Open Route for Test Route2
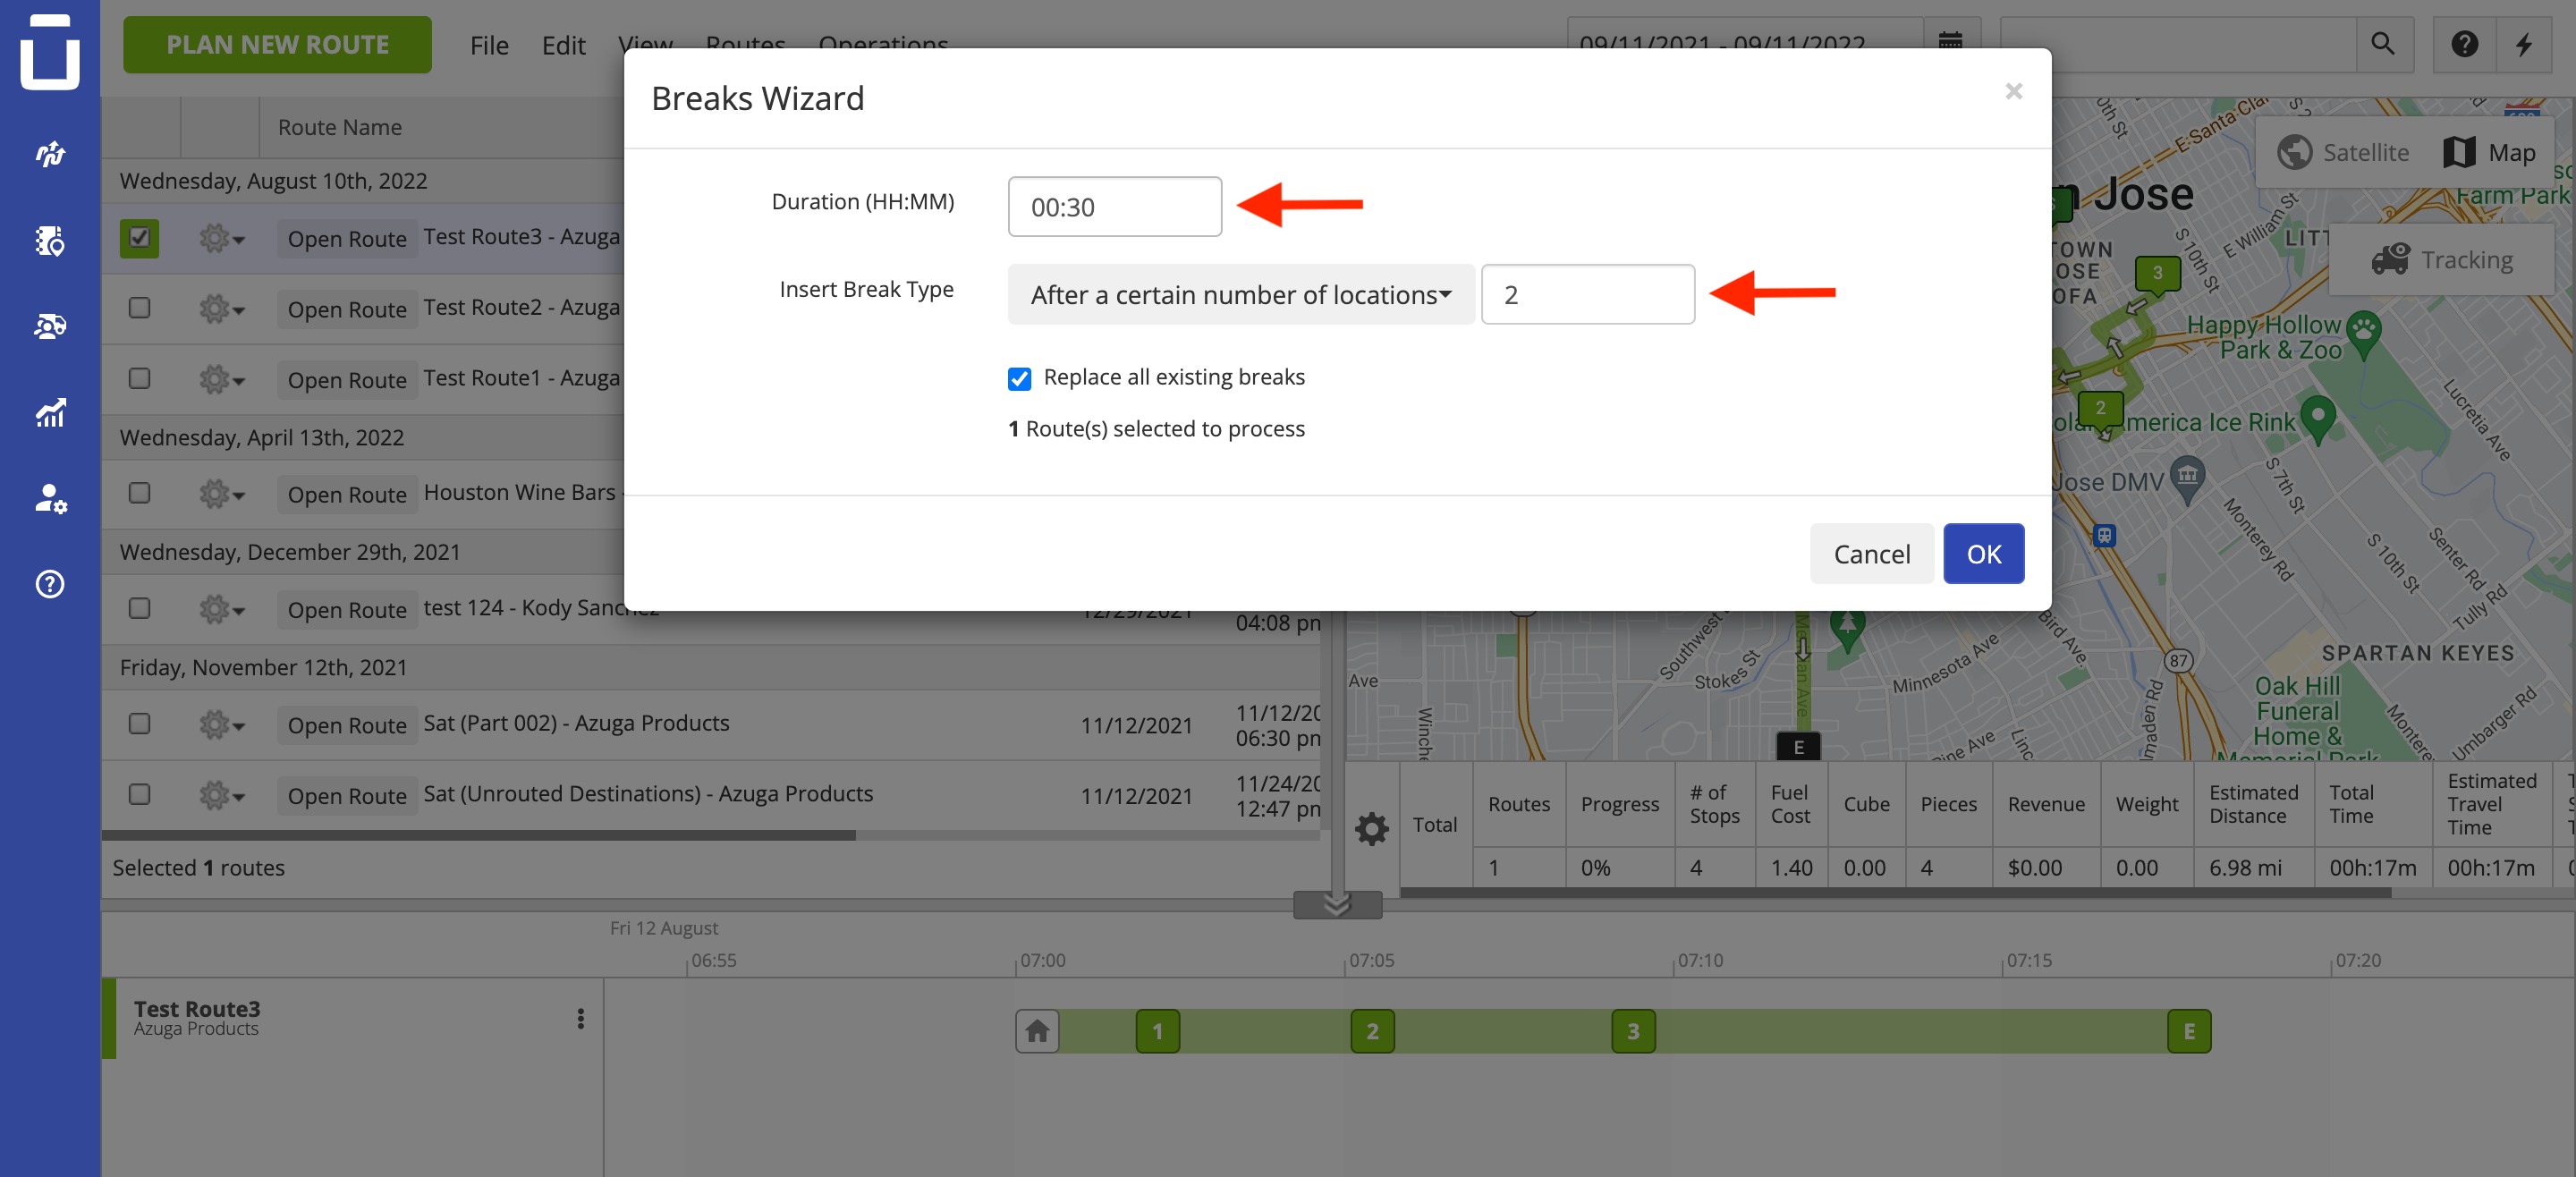Screen dimensions: 2576x1177 [x=347, y=310]
